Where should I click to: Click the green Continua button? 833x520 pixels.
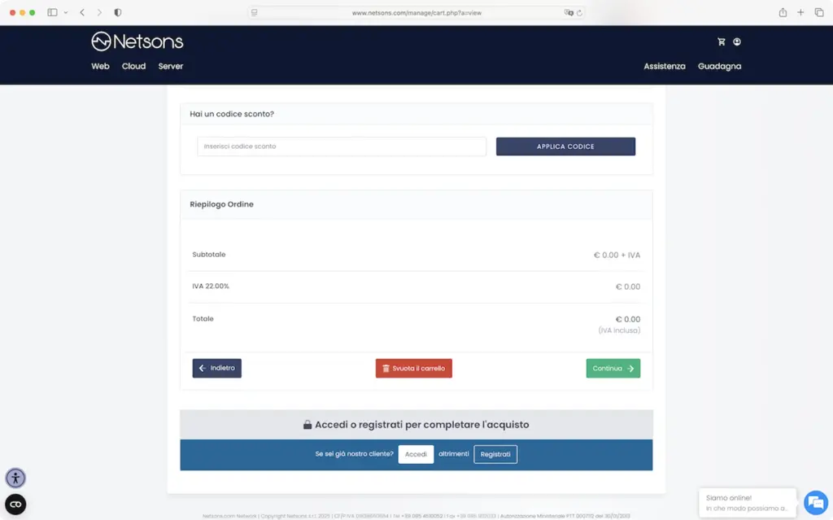click(613, 369)
